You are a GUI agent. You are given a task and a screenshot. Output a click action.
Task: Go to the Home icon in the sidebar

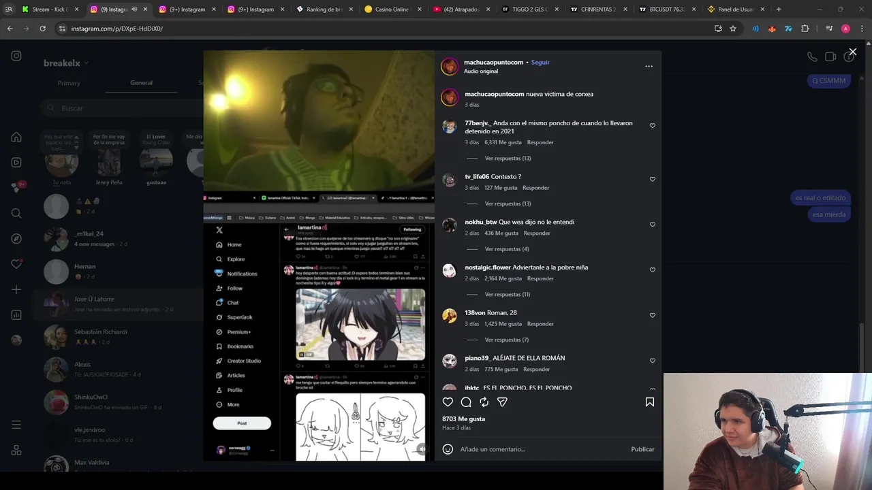coord(16,137)
